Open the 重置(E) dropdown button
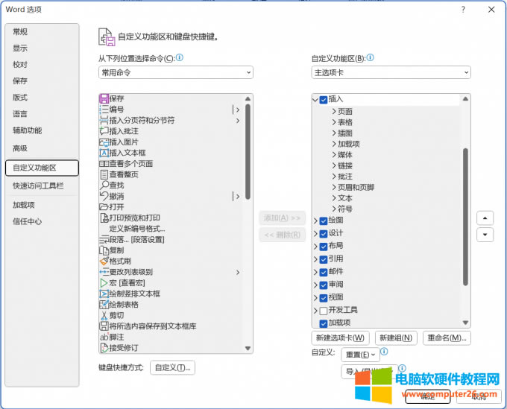 click(361, 355)
